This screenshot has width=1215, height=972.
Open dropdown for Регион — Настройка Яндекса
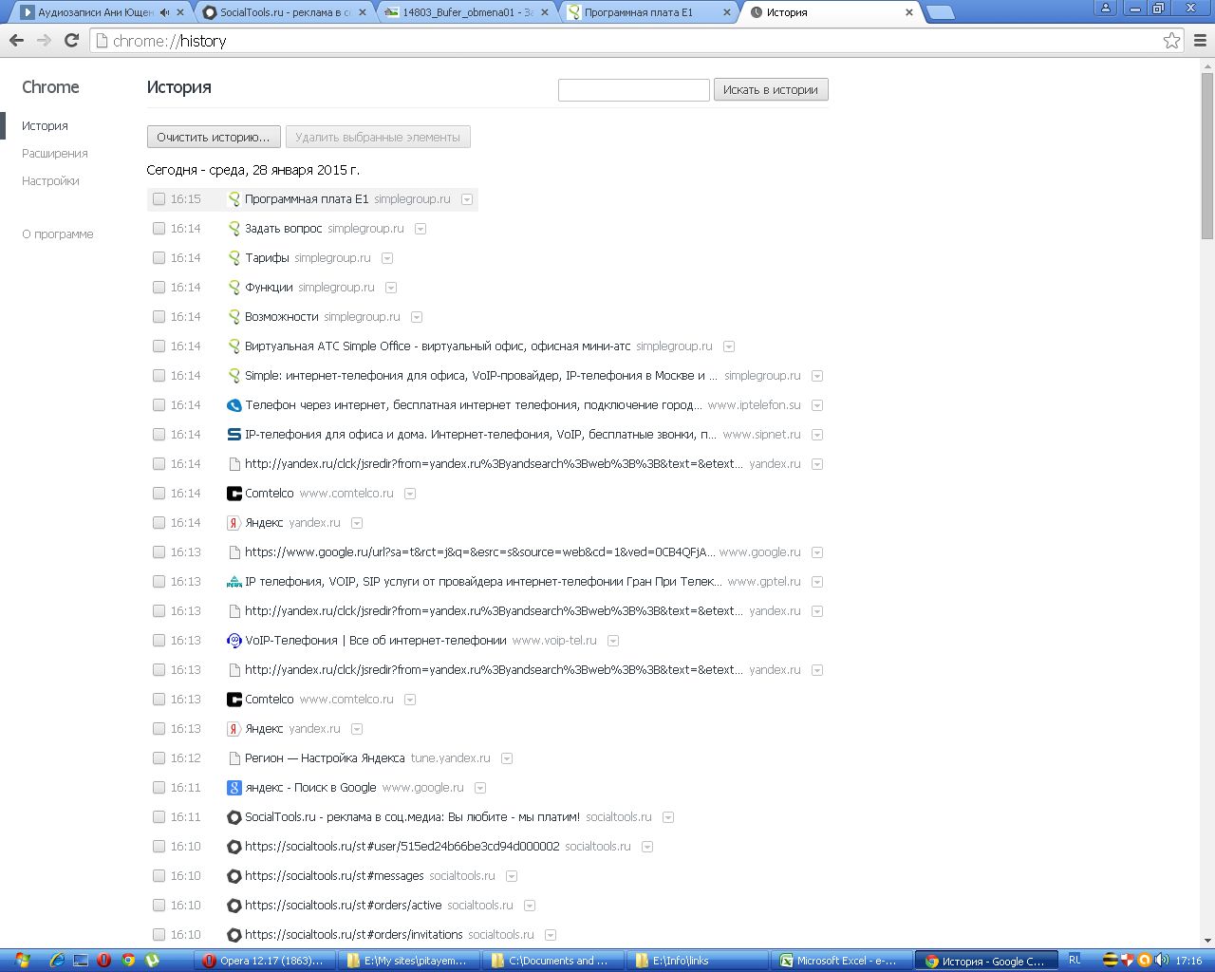coord(507,758)
